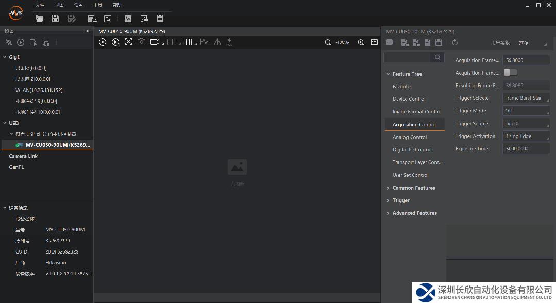Open the Trigger Source dropdown
This screenshot has width=556, height=303.
coord(526,124)
